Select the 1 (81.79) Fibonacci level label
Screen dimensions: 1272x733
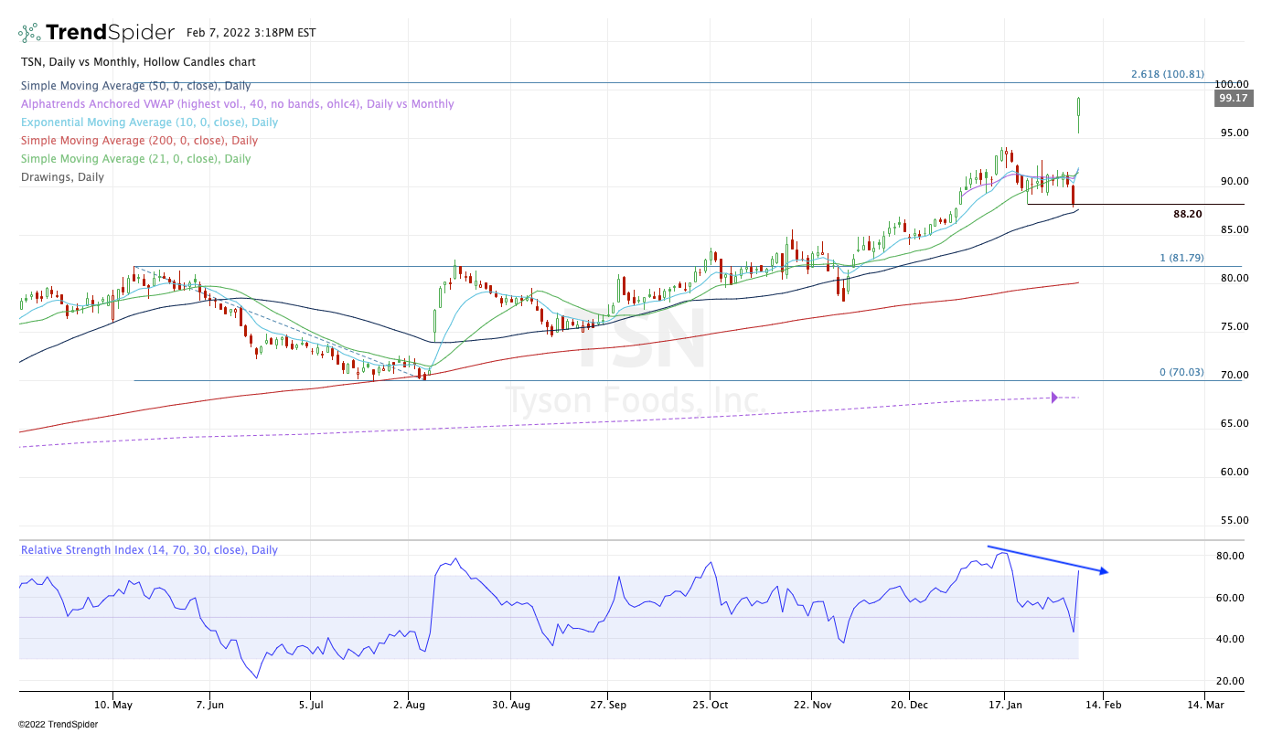[x=1181, y=258]
